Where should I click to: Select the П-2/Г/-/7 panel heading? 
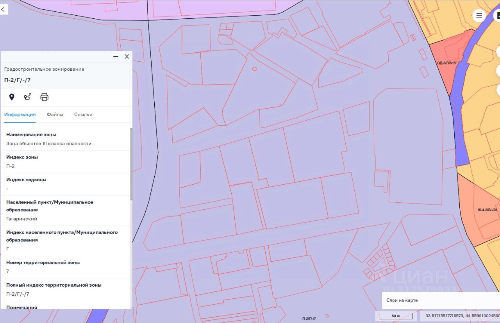18,80
